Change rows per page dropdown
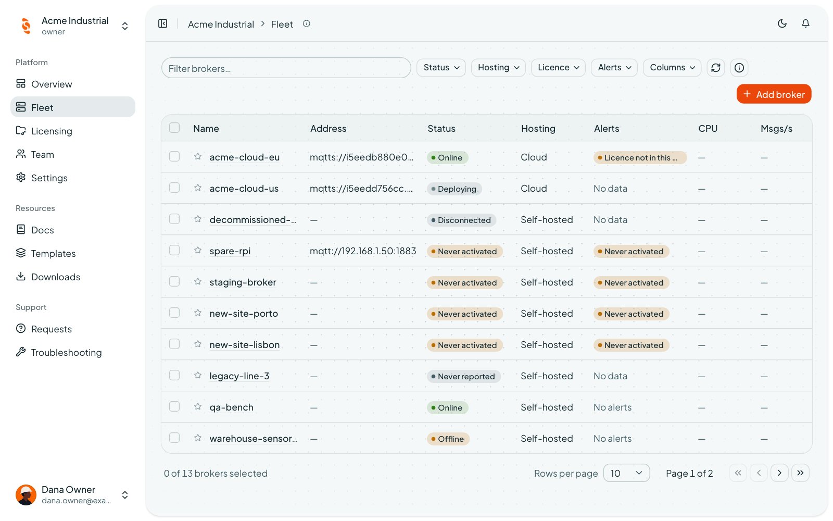833x521 pixels. click(626, 473)
